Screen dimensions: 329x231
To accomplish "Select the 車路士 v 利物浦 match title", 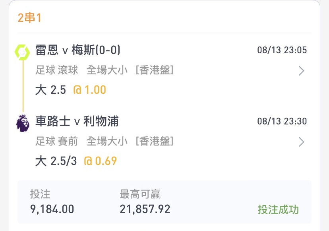I will coord(77,121).
